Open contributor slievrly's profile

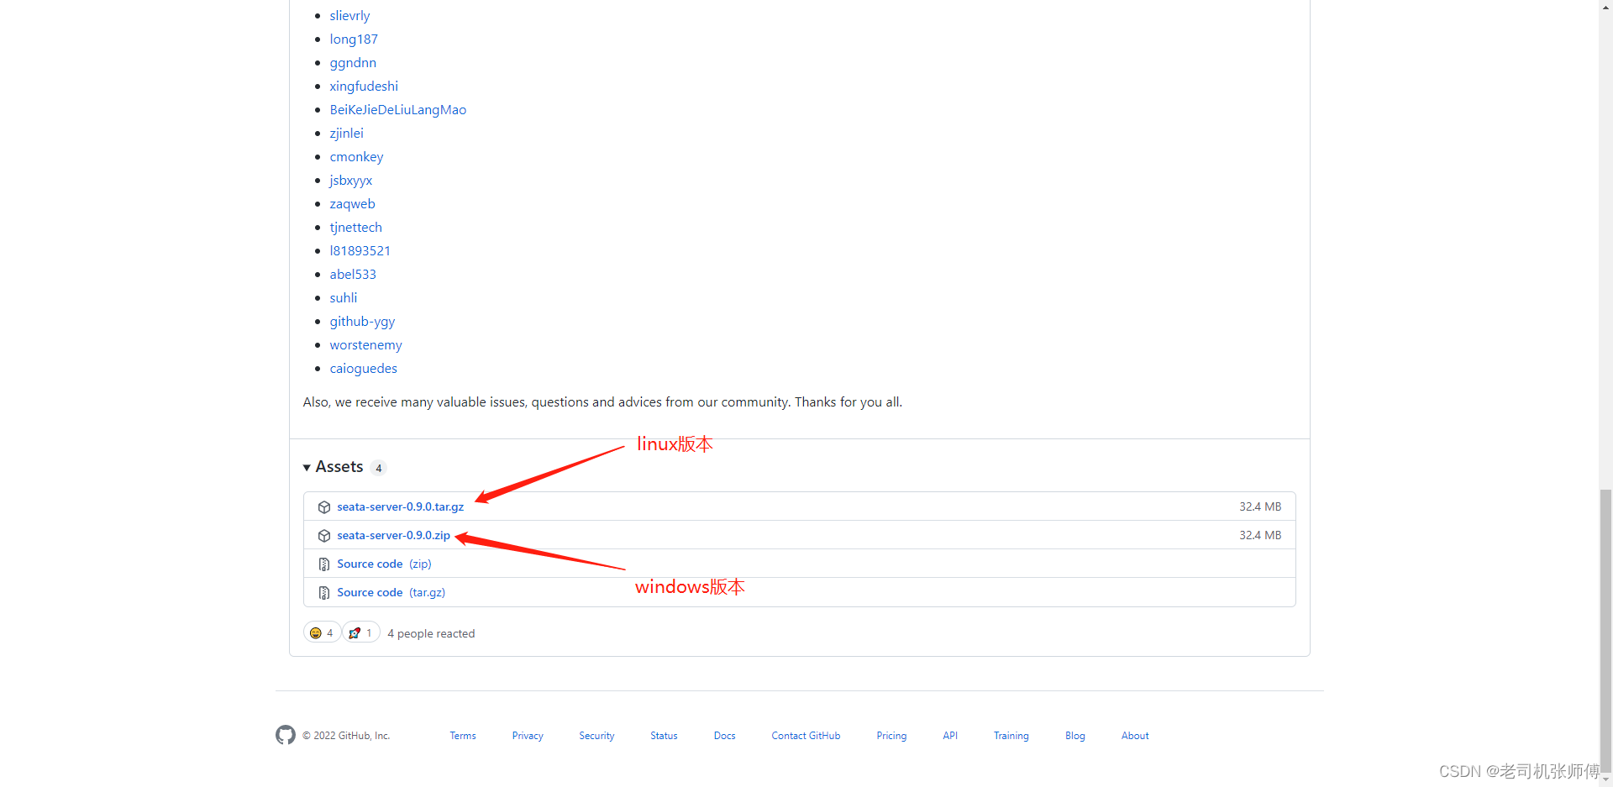[349, 15]
